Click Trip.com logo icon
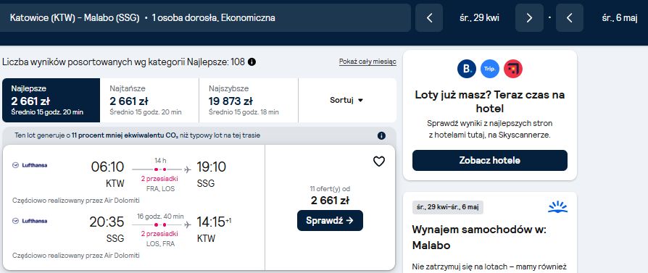 pyautogui.click(x=490, y=69)
